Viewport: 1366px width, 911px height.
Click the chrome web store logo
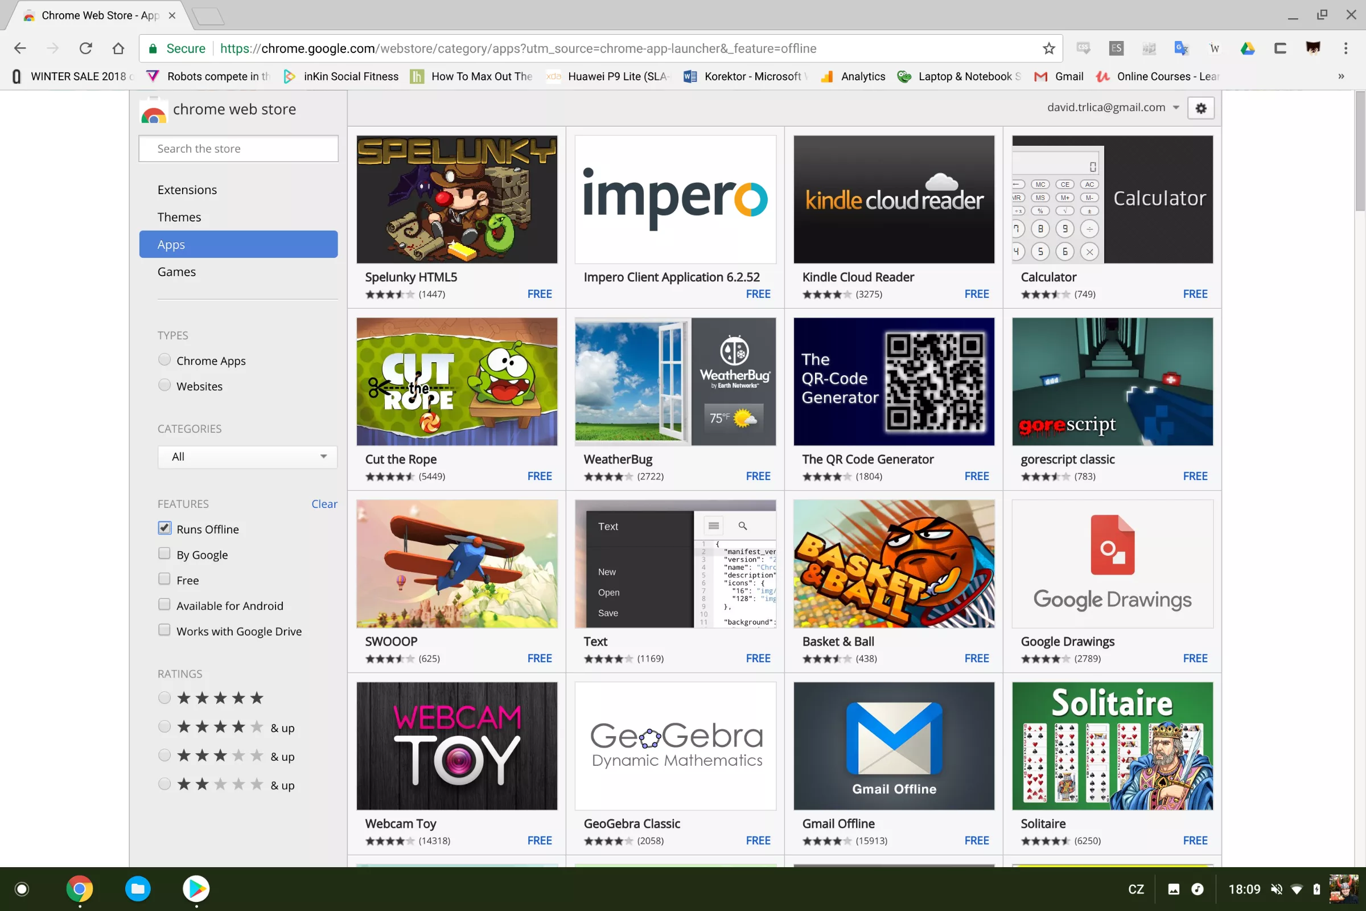pos(219,109)
